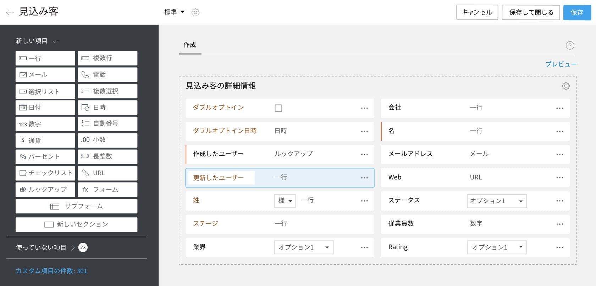Open layout settings gear beside 標準
The height and width of the screenshot is (286, 596).
coord(195,12)
